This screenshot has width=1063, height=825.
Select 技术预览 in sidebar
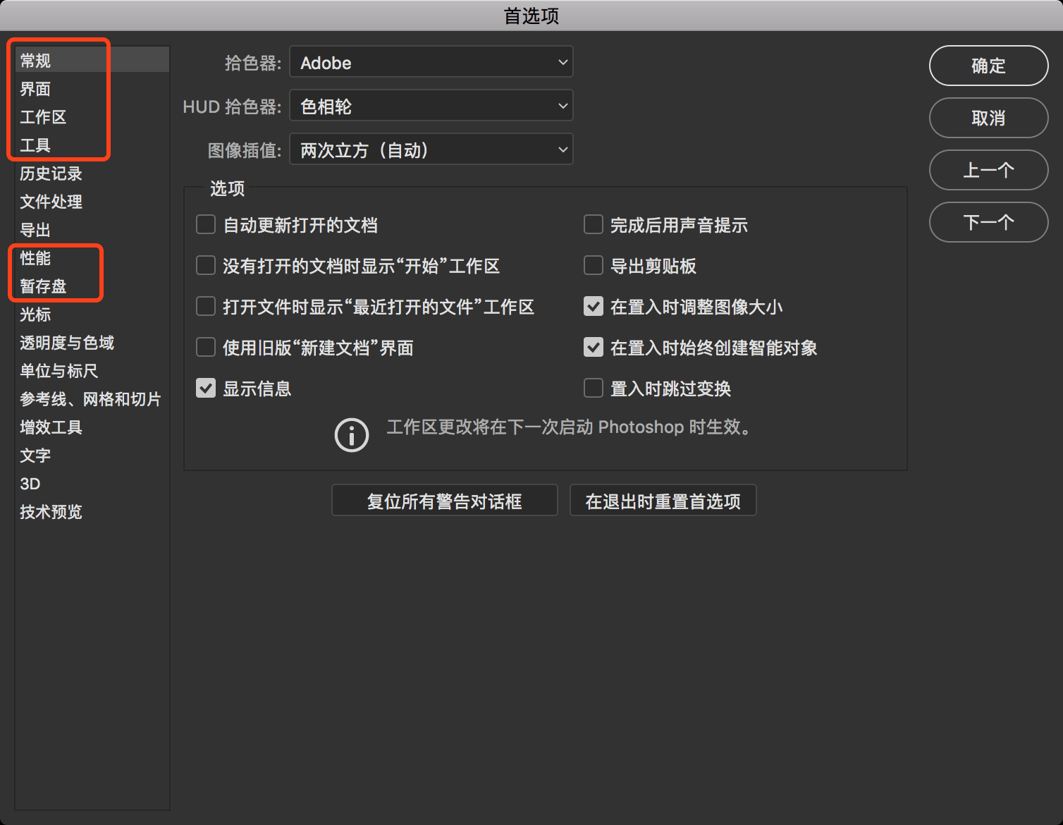tap(92, 512)
